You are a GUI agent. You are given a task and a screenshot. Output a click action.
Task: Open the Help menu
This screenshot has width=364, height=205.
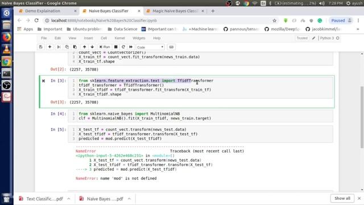pos(157,38)
